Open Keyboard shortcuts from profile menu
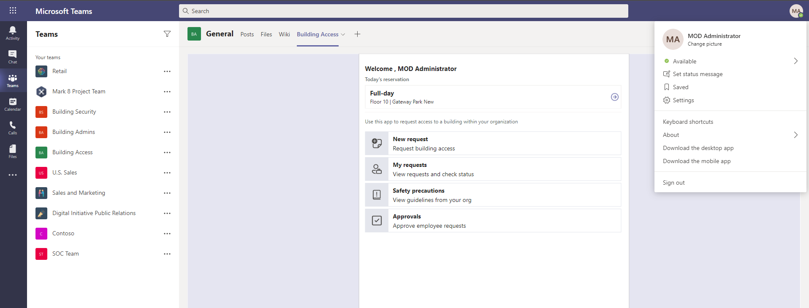809x308 pixels. point(730,122)
